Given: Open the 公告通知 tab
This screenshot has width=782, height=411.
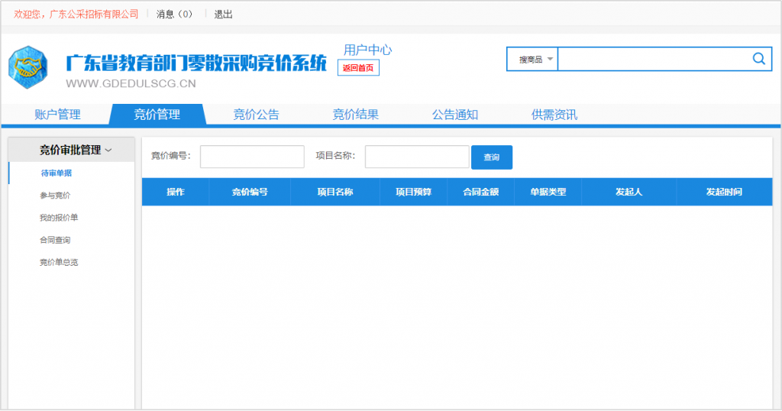Looking at the screenshot, I should [455, 115].
